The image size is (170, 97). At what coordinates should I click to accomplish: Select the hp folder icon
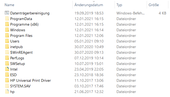(7, 92)
